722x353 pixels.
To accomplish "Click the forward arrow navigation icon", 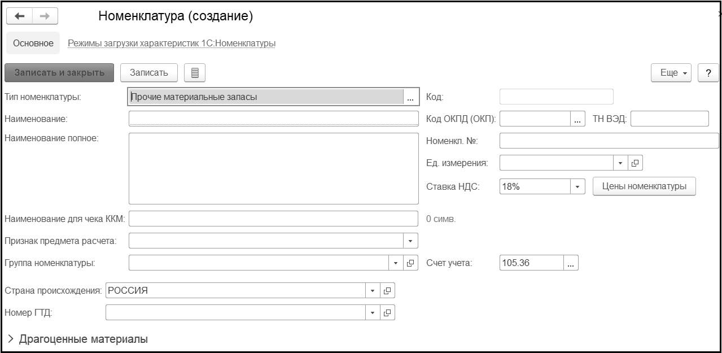I will pyautogui.click(x=43, y=17).
